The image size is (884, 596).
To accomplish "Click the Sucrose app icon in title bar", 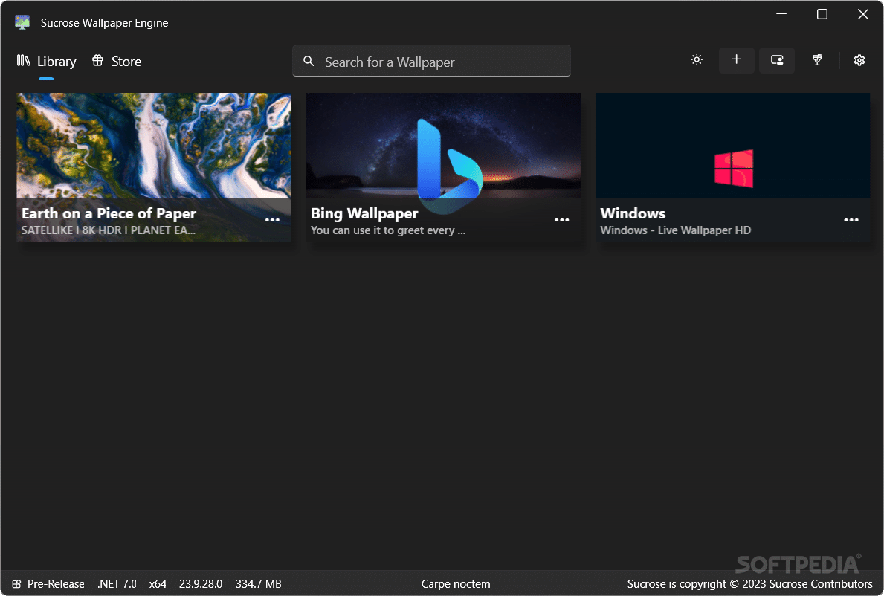I will 22,22.
